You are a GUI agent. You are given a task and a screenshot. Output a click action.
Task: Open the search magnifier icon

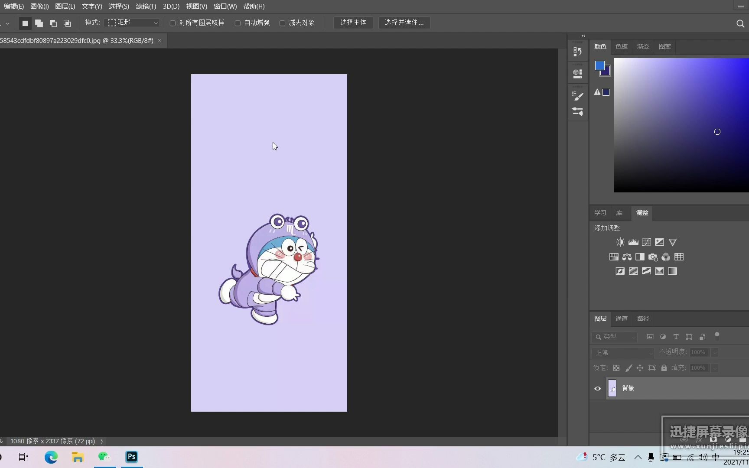tap(740, 23)
